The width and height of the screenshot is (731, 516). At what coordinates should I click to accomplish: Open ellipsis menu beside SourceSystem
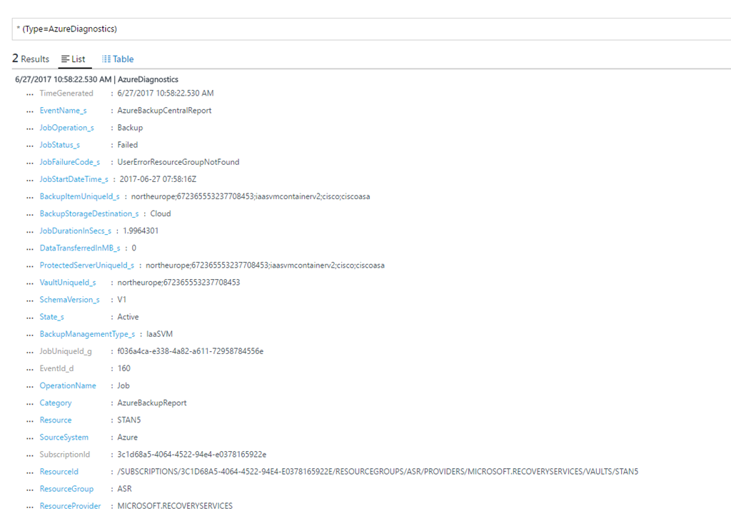coord(29,437)
